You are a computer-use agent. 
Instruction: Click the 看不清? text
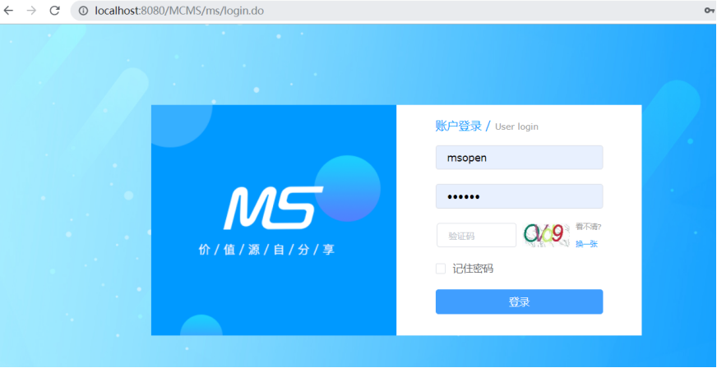(589, 227)
